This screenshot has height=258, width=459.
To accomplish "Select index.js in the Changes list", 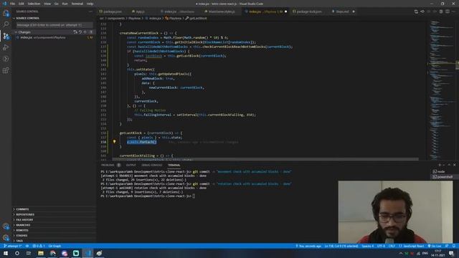I will (x=55, y=37).
